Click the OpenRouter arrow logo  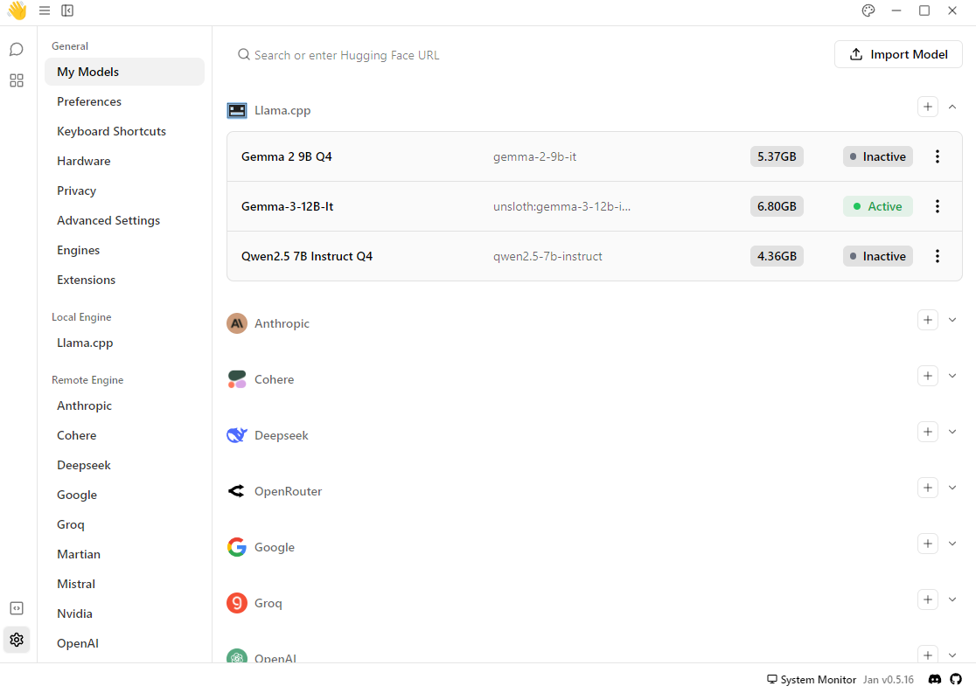pyautogui.click(x=236, y=491)
